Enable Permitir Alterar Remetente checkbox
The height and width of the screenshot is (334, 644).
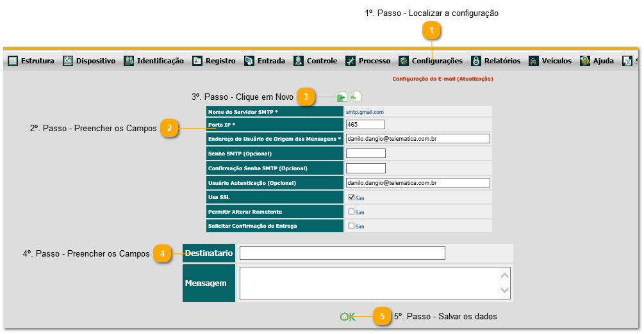pos(351,212)
